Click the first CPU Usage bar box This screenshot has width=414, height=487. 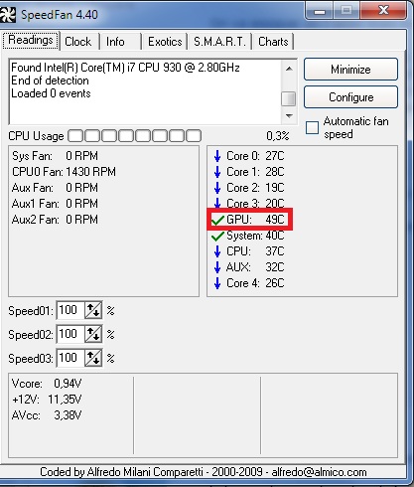pos(75,136)
